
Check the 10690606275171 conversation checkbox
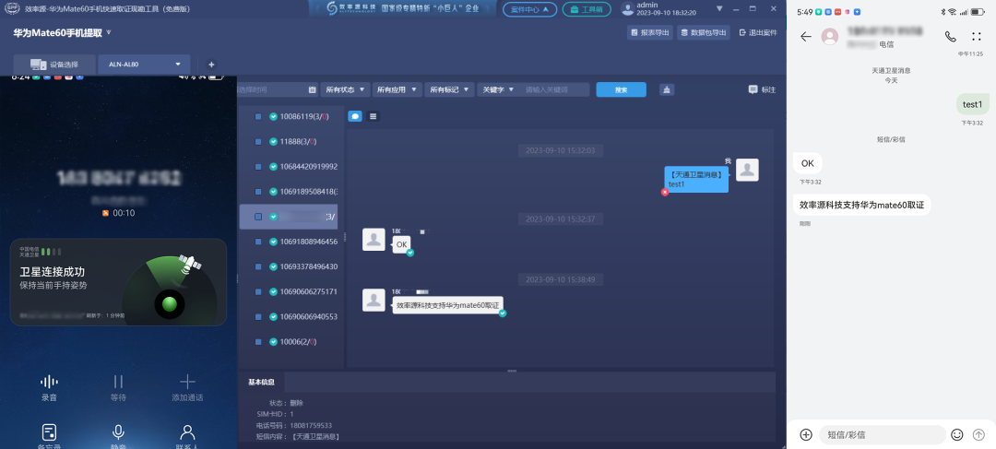pyautogui.click(x=258, y=291)
